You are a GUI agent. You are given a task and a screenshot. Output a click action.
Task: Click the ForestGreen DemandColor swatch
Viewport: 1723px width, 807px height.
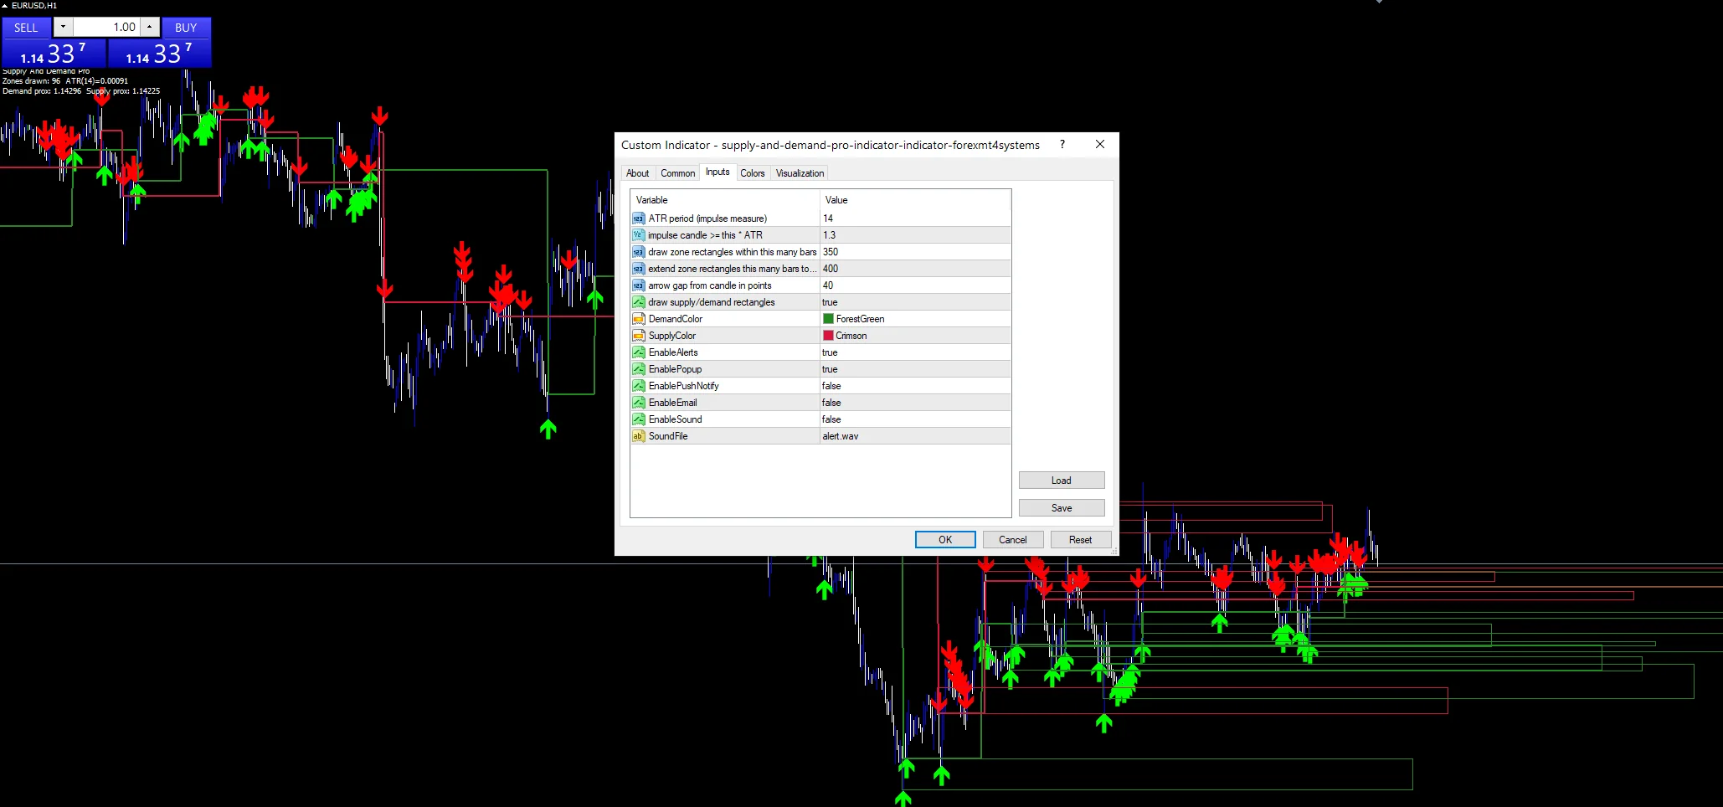(828, 319)
